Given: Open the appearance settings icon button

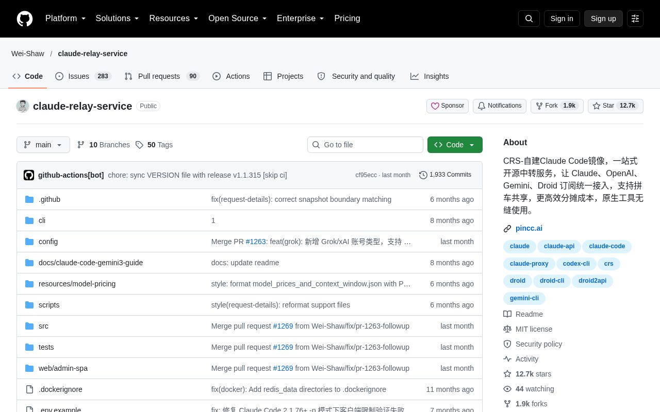Looking at the screenshot, I should coord(635,19).
